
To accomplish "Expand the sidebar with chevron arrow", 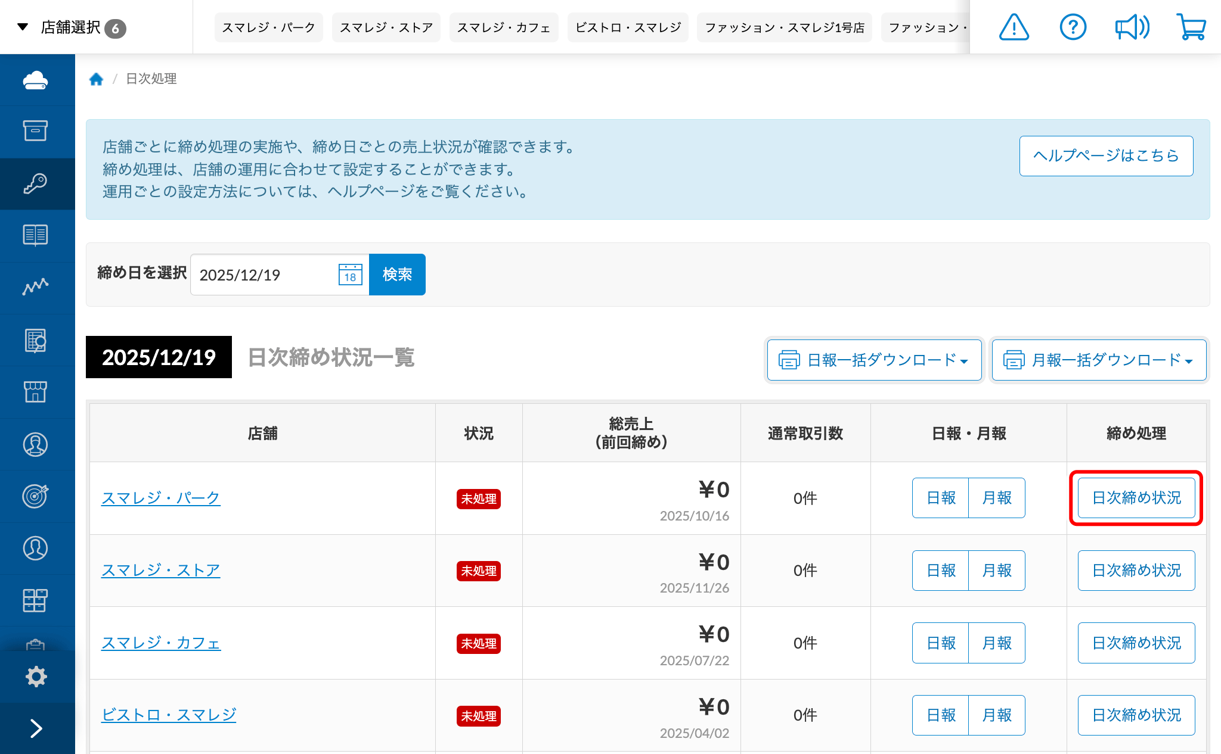I will (x=36, y=728).
